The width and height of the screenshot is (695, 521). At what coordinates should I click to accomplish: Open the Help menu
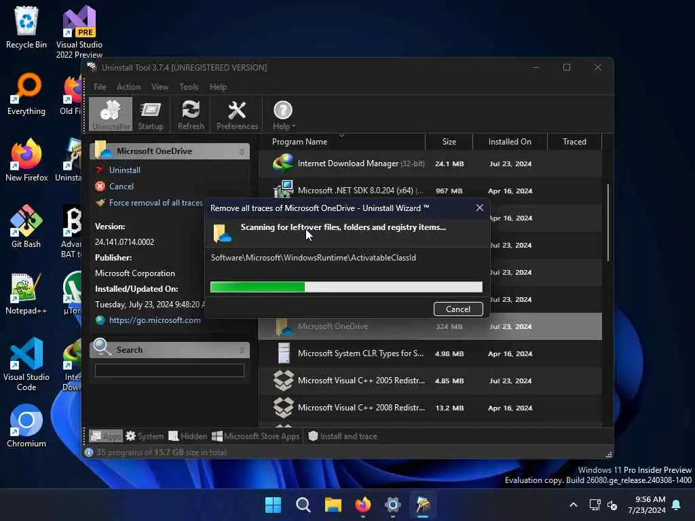tap(218, 87)
